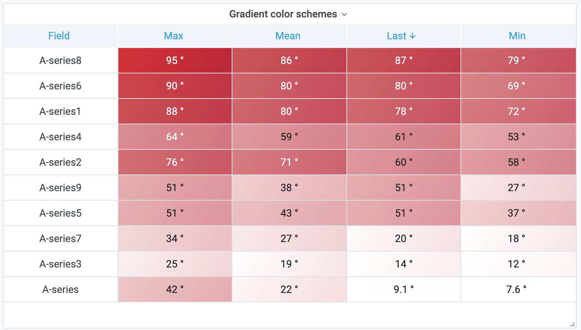Image resolution: width=581 pixels, height=330 pixels.
Task: Sort table by the Field column
Action: 59,36
